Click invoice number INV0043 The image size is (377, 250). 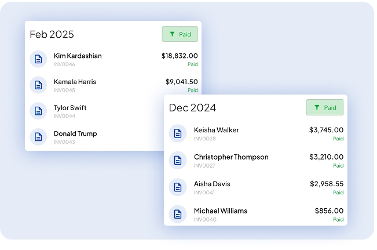click(x=64, y=142)
